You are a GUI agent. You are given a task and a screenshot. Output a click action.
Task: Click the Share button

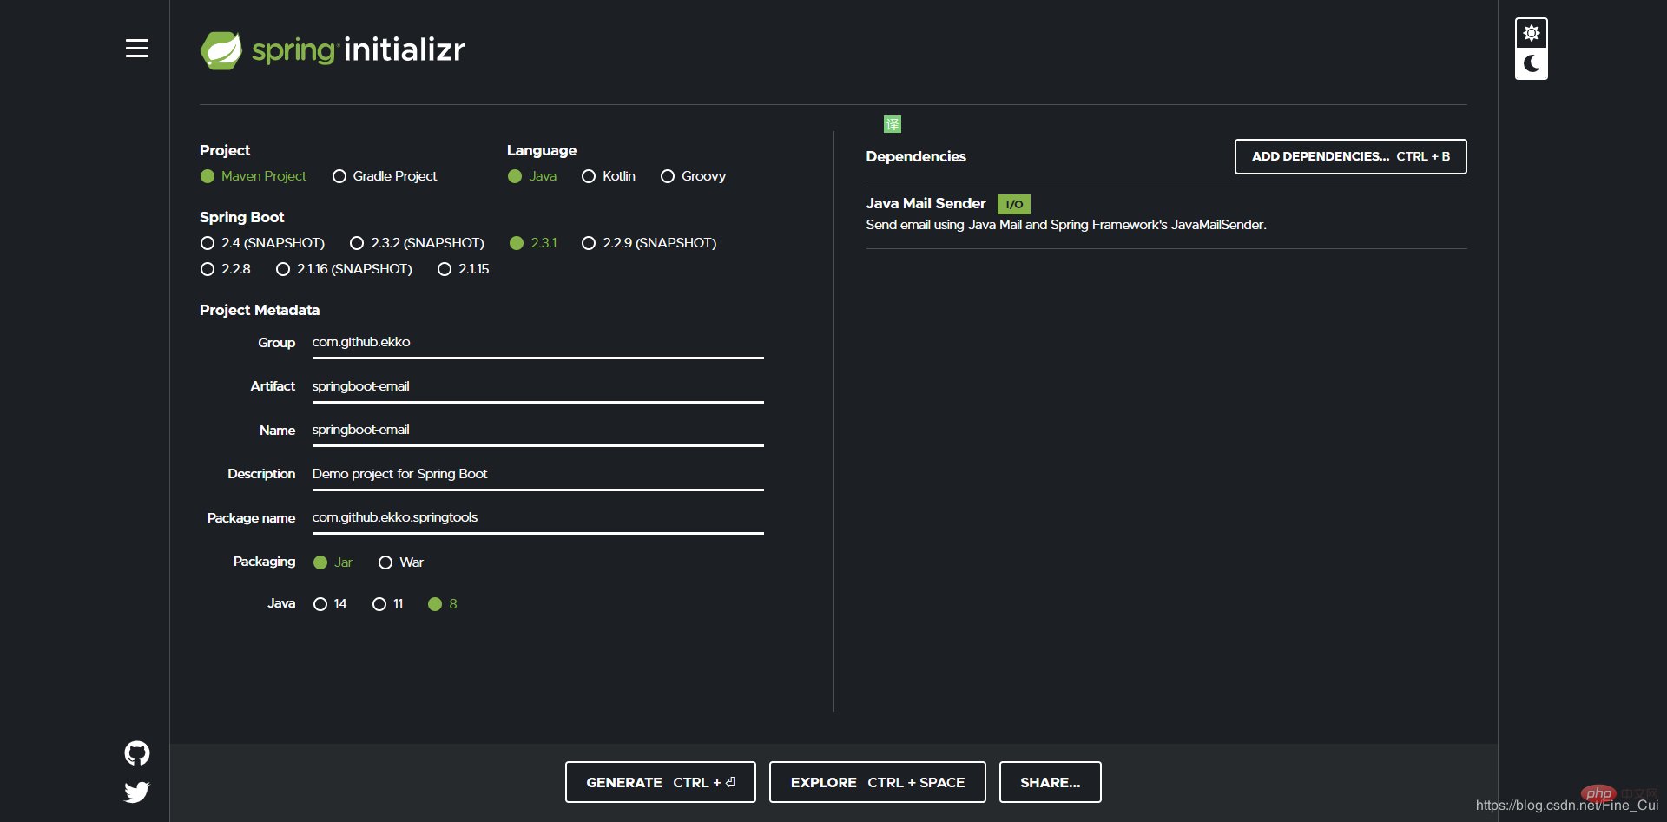[x=1051, y=782]
